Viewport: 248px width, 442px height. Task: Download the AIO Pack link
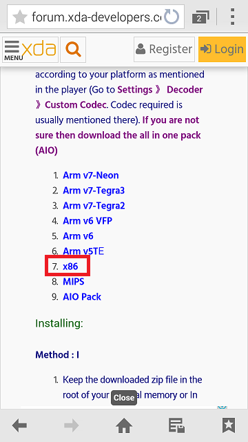[82, 297]
